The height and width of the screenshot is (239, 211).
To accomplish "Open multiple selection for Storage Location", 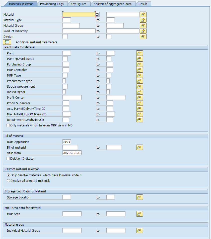I will point(139,197).
